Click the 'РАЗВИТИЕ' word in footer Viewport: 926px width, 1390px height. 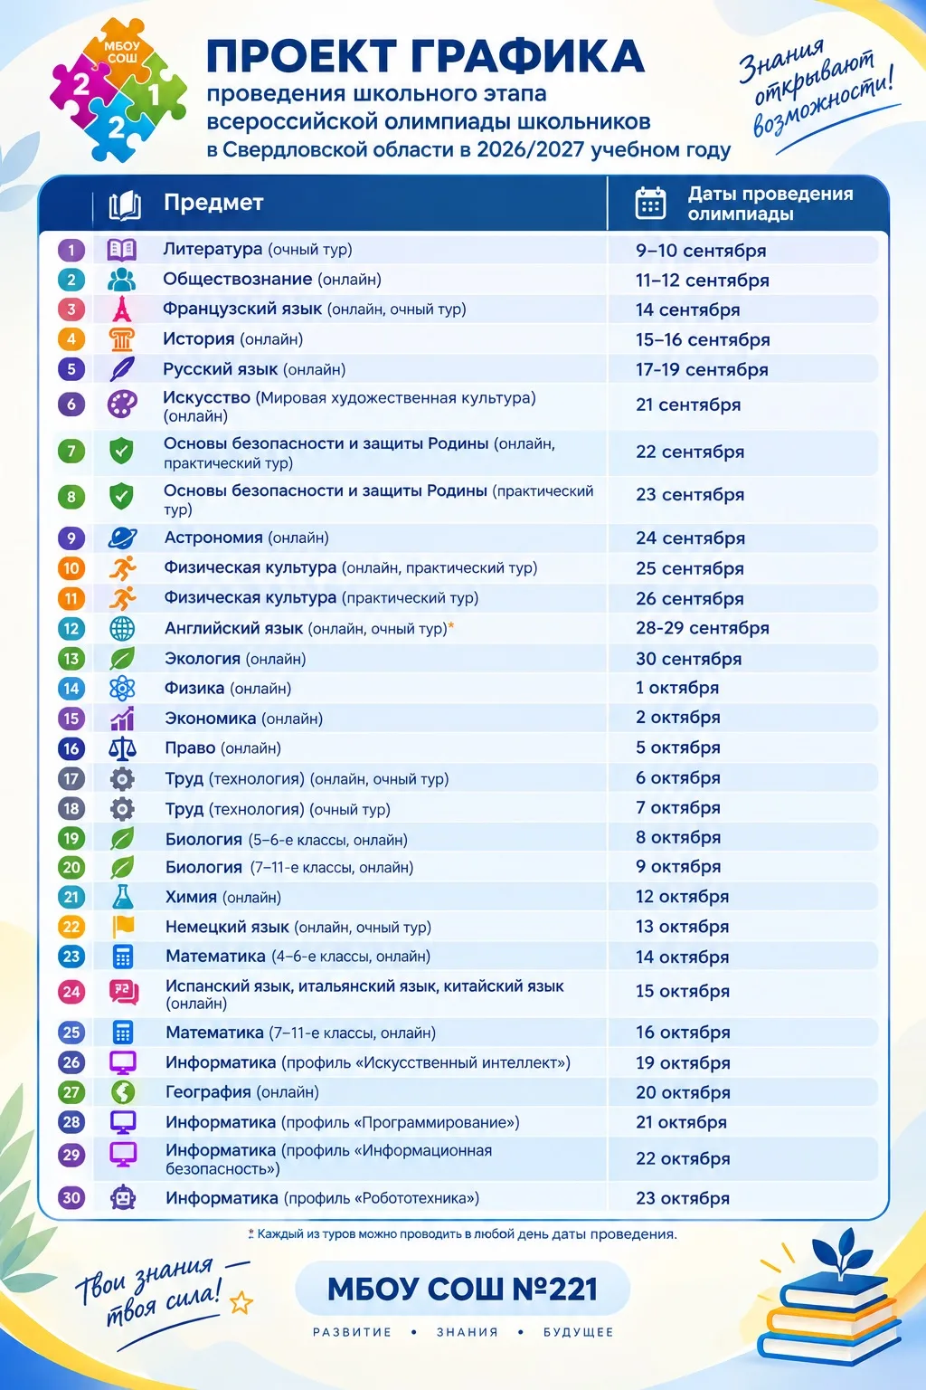point(353,1332)
